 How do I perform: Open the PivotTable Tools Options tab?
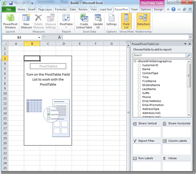[x=146, y=10]
